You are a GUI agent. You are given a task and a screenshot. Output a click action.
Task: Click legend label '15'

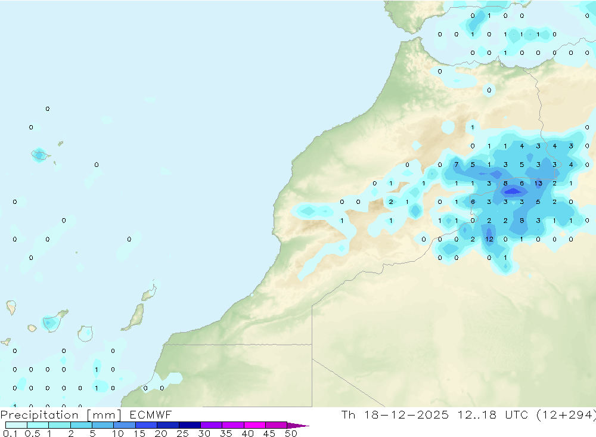tap(139, 433)
